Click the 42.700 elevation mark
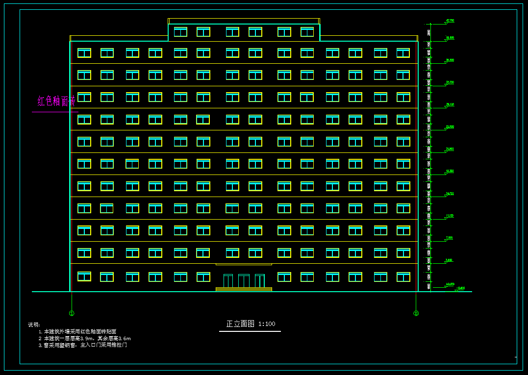Viewport: 528px width, 375px height. coord(450,21)
